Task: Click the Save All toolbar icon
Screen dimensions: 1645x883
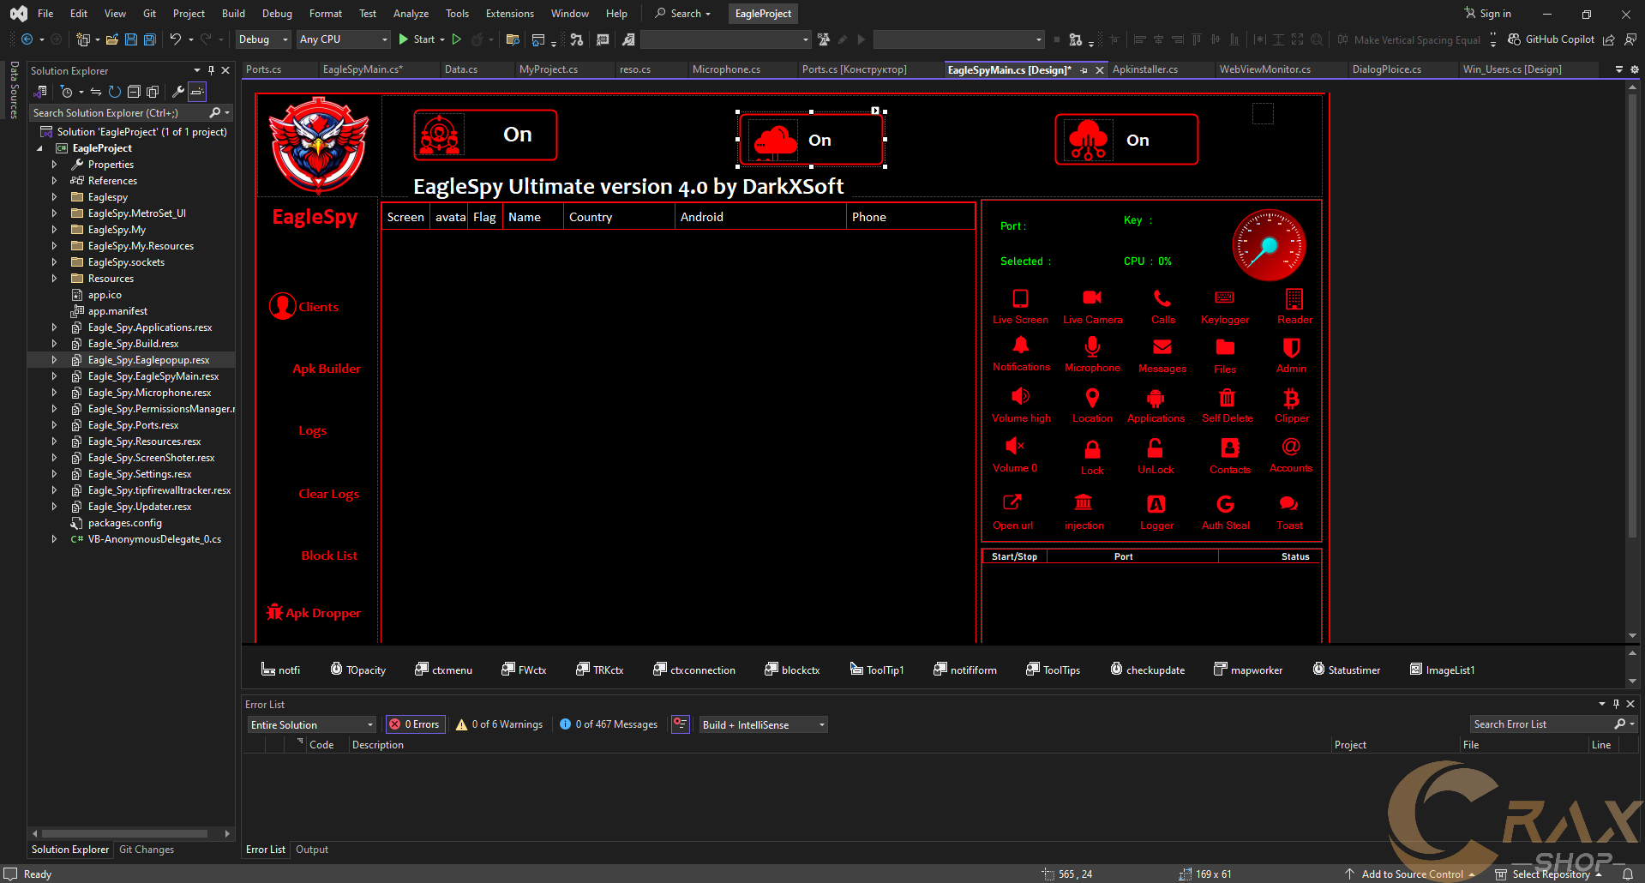Action: point(149,39)
